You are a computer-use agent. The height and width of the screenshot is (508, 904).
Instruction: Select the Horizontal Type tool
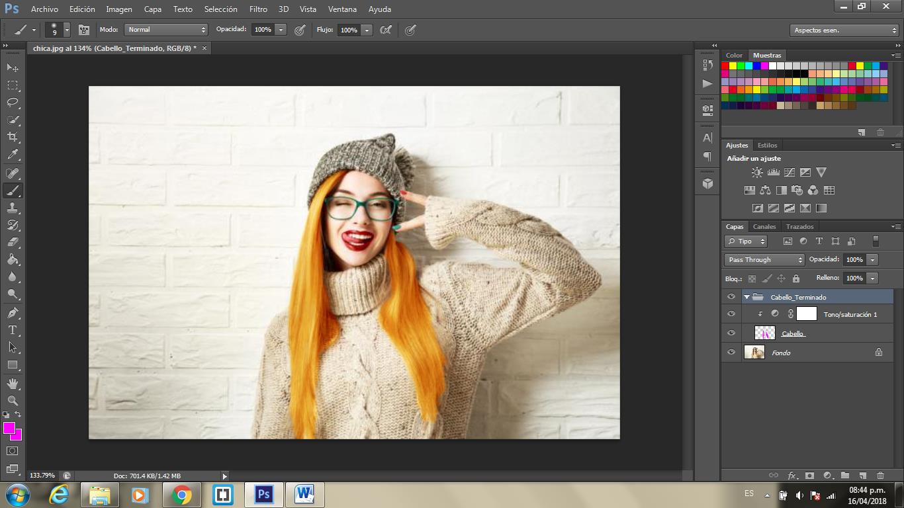click(13, 330)
